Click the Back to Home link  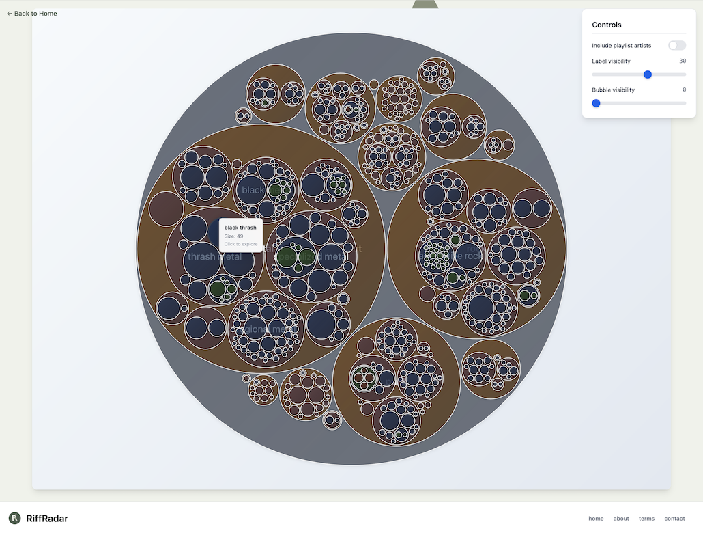tap(32, 14)
